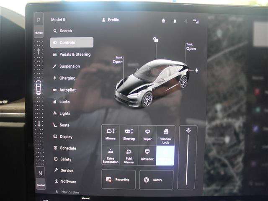
Task: Tap Raise Suspension
Action: [111, 155]
